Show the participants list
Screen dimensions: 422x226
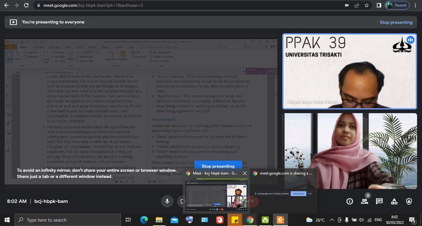pyautogui.click(x=364, y=201)
